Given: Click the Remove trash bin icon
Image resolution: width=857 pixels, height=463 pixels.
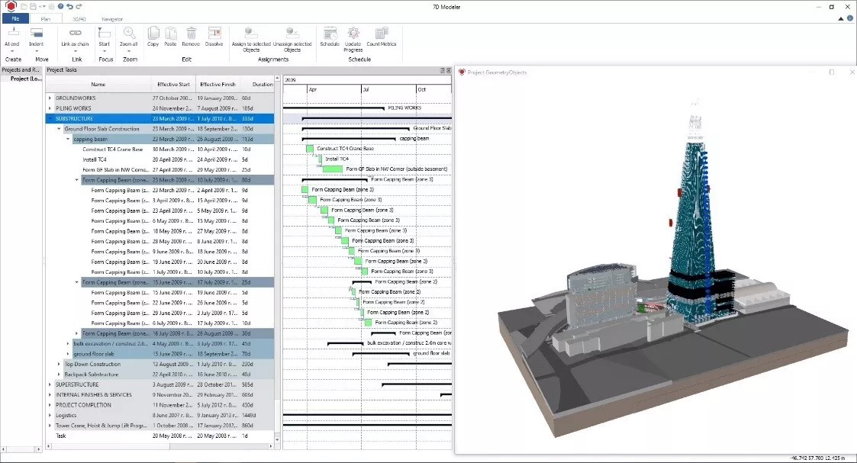Looking at the screenshot, I should pyautogui.click(x=191, y=33).
